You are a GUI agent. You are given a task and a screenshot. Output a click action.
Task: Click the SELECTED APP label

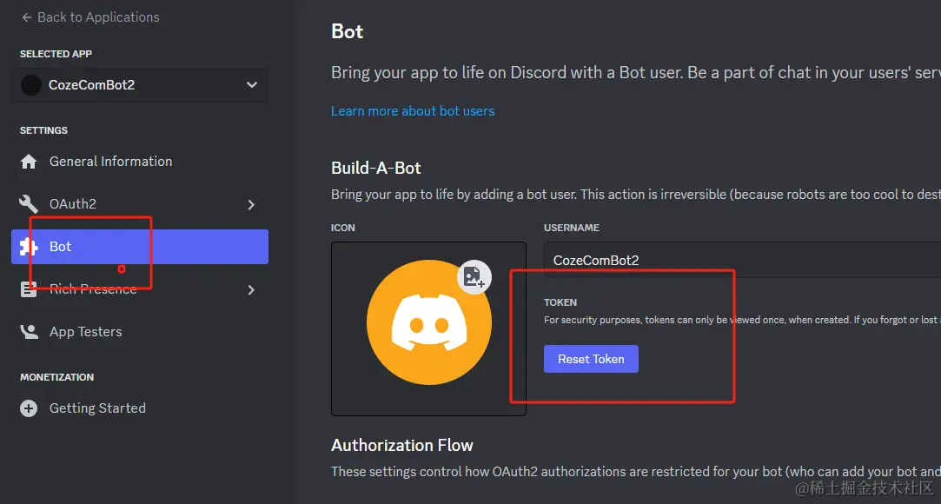click(x=56, y=54)
